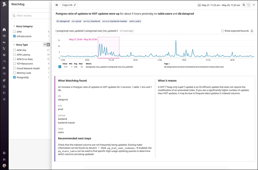Open the UX Monitoring bug-like sidebar icon
Image resolution: width=258 pixels, height=170 pixels.
tap(4, 99)
